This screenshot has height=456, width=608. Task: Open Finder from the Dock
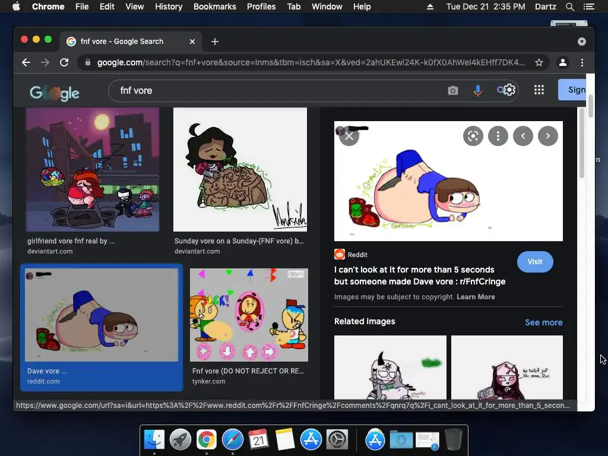(154, 439)
